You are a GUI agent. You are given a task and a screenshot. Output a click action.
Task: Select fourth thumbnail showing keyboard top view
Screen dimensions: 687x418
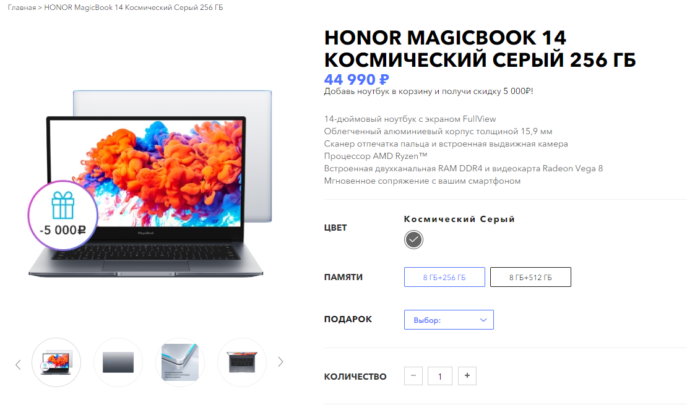(x=242, y=362)
